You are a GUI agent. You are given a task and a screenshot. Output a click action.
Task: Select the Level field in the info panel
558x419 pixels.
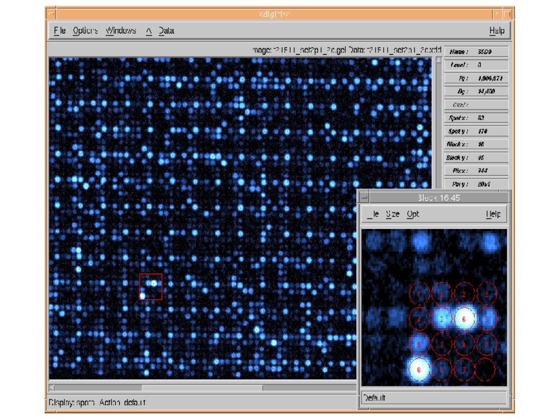(x=476, y=65)
